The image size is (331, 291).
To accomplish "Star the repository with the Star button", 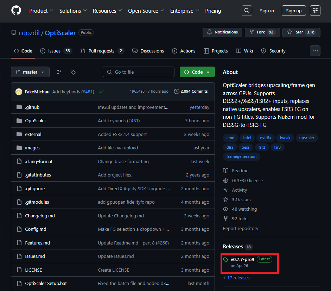I will tap(301, 32).
